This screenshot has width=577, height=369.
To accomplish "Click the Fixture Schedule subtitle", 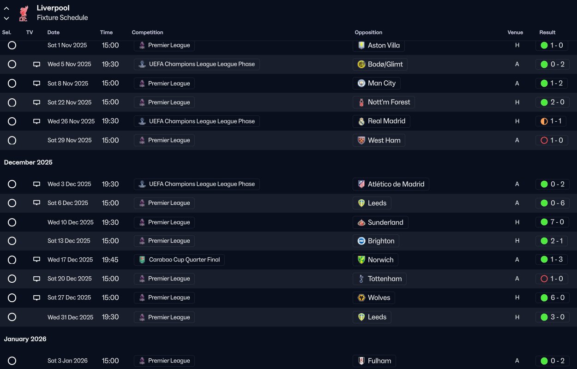I will (62, 18).
